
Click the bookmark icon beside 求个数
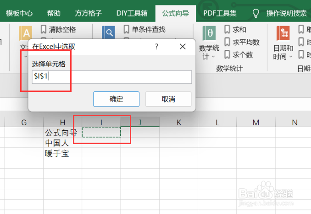point(227,54)
